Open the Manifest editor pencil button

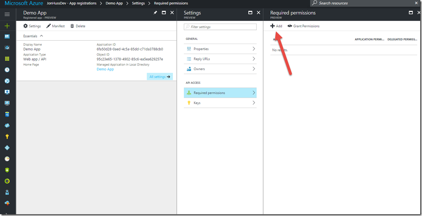click(x=55, y=26)
